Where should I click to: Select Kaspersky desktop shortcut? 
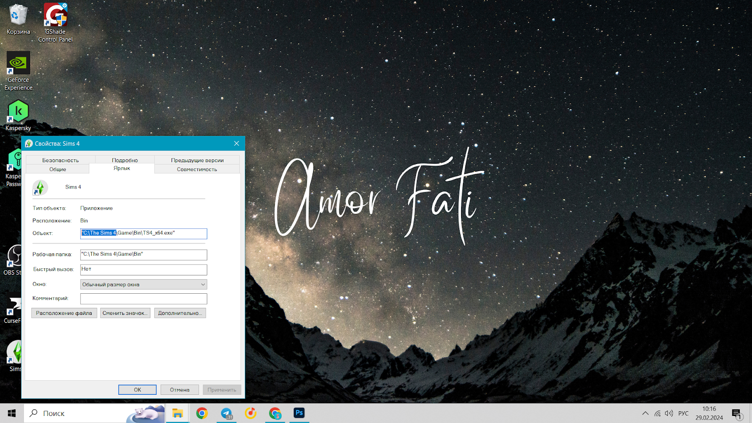tap(18, 116)
